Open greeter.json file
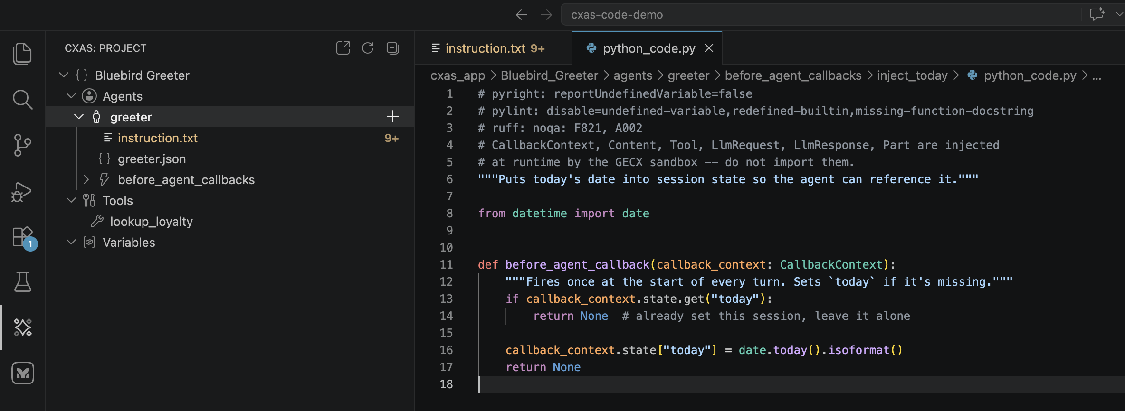This screenshot has width=1125, height=411. (152, 159)
